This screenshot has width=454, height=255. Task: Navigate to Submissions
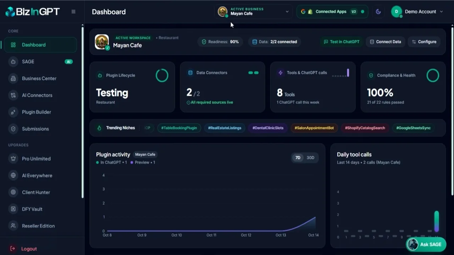40,129
